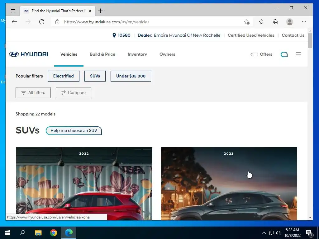Open the hamburger menu

pos(298,54)
